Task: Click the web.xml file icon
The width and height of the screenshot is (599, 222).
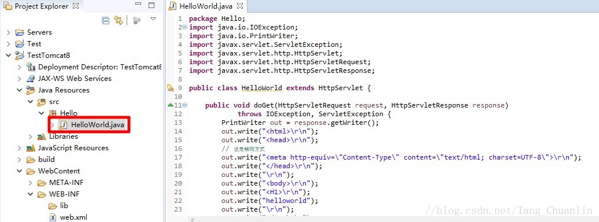Action: (x=53, y=217)
